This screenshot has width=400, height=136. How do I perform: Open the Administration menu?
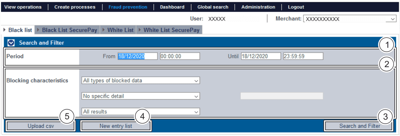tap(258, 7)
